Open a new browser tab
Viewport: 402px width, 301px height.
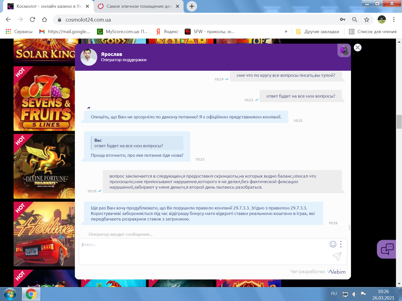tap(192, 6)
